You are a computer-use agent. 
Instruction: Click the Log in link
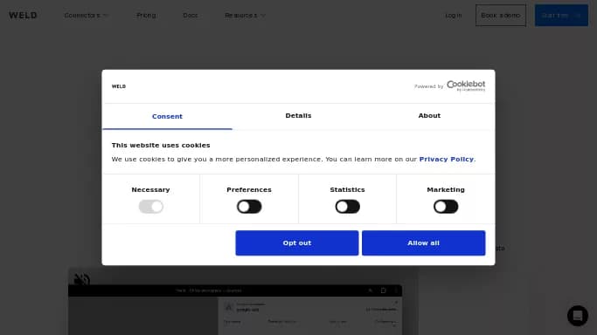coord(454,15)
